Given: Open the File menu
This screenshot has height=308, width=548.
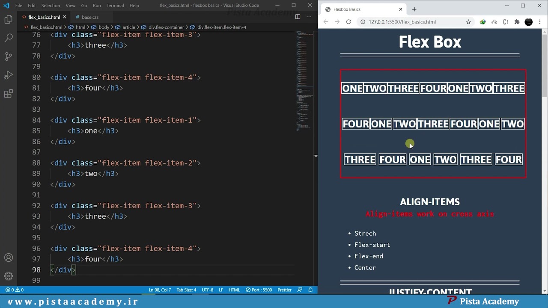Looking at the screenshot, I should (x=19, y=6).
